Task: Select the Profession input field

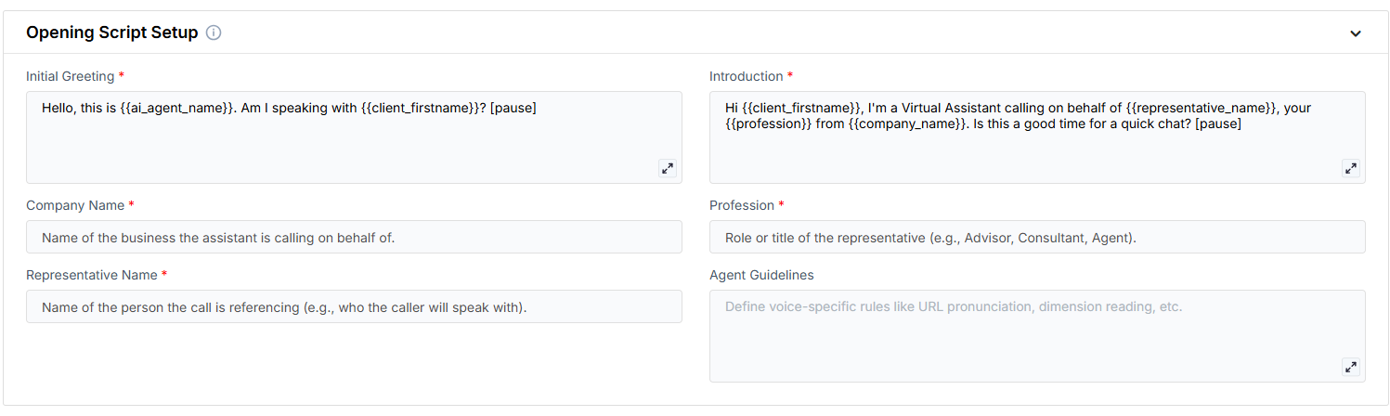Action: point(1037,238)
